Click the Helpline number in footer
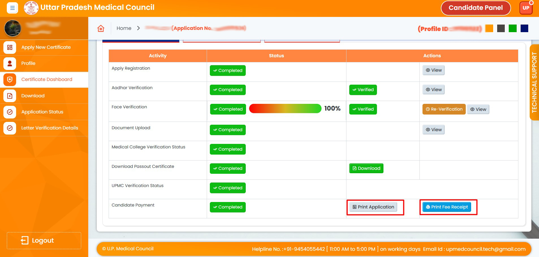The image size is (539, 257). click(x=304, y=249)
